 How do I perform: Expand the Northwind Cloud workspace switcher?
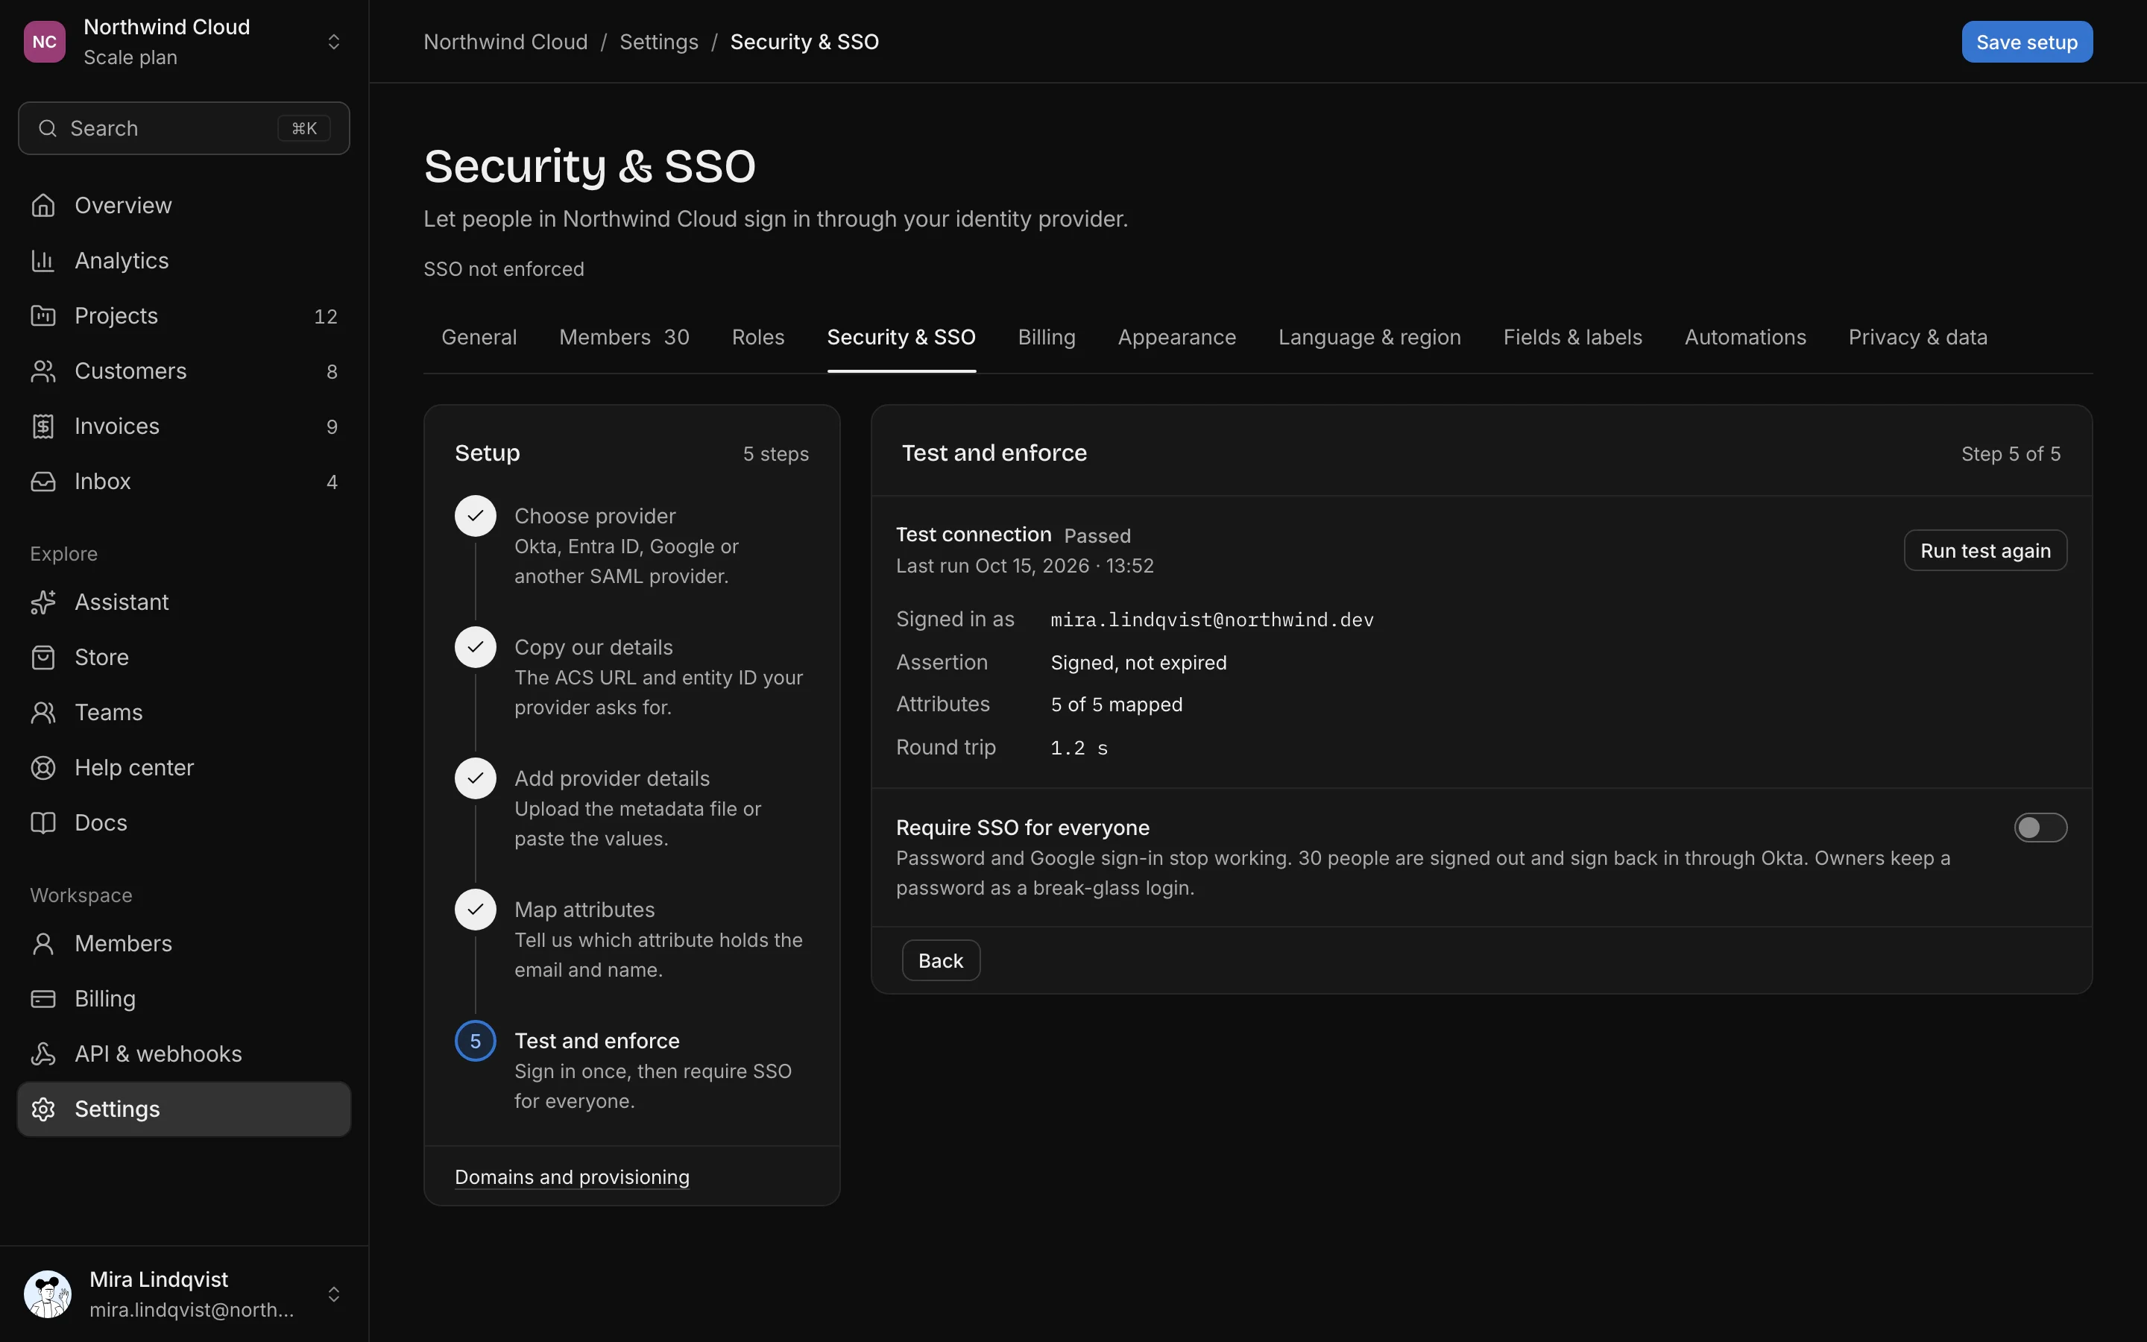(x=333, y=42)
